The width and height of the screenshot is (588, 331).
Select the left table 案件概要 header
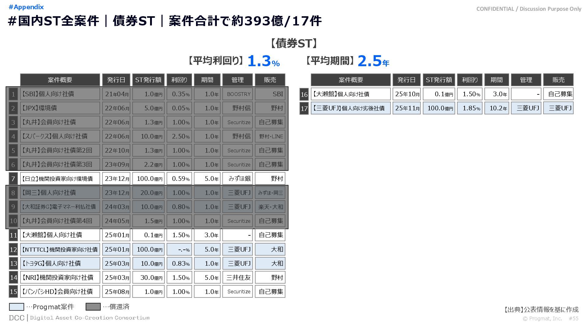point(60,80)
